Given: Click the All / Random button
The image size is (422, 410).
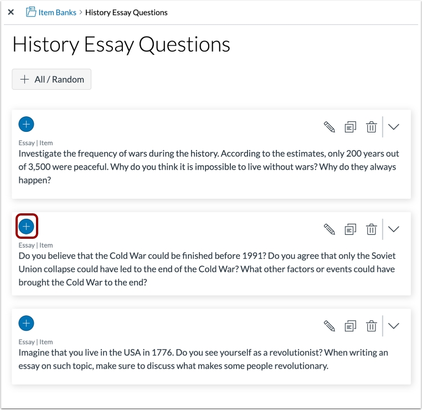Looking at the screenshot, I should 52,79.
